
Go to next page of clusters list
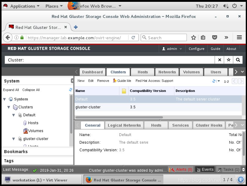[241, 81]
